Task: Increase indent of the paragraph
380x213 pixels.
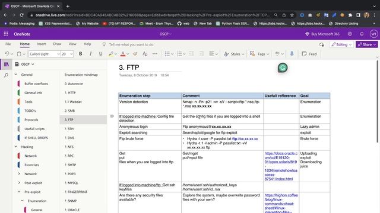Action: click(201, 54)
